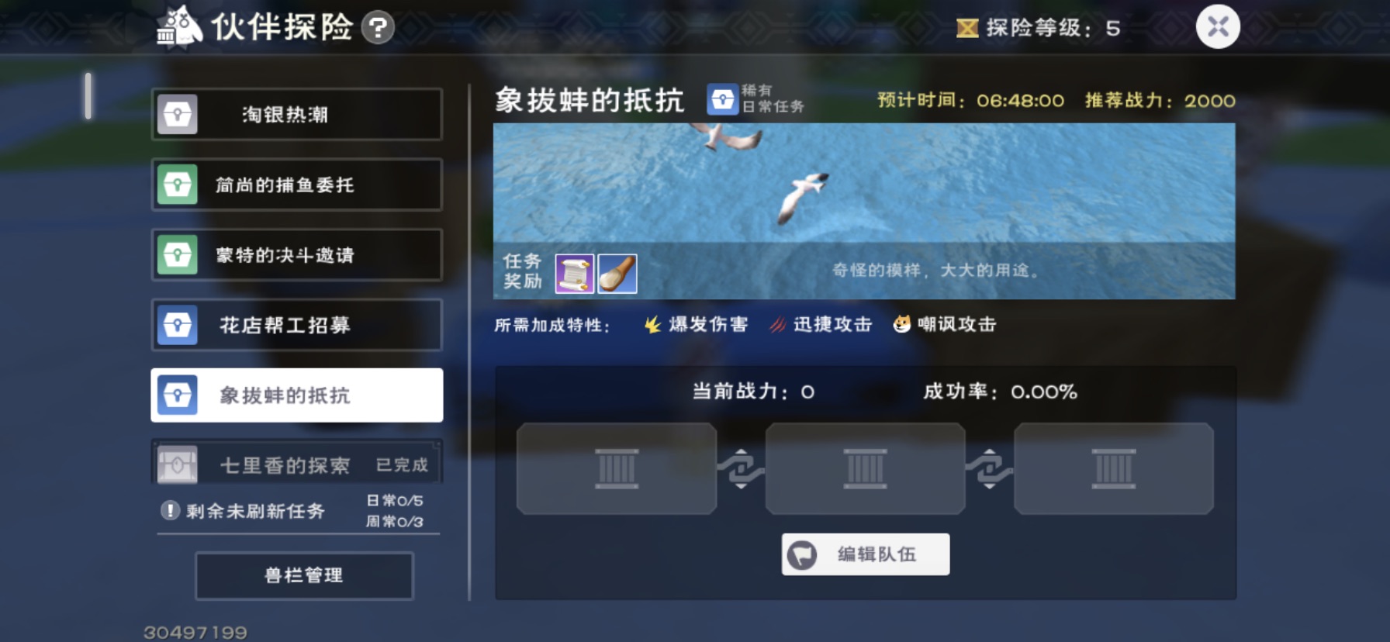Click the swap icon between first two slots
This screenshot has width=1390, height=642.
click(x=741, y=468)
